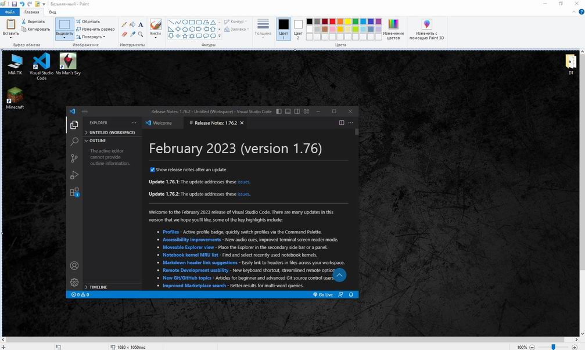Click the zoom slider thumb in the status bar

coord(553,347)
